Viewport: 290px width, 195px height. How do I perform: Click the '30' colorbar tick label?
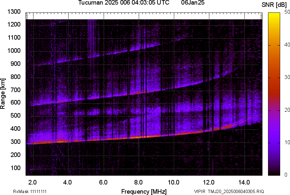287,77
